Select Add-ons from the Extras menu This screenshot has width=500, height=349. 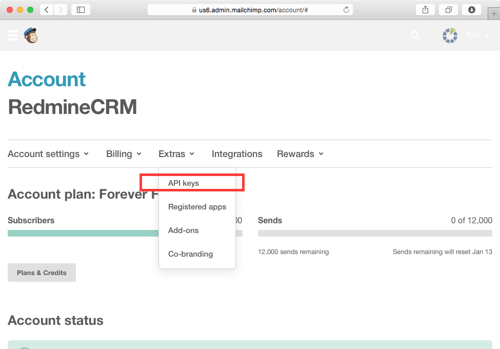coord(183,230)
